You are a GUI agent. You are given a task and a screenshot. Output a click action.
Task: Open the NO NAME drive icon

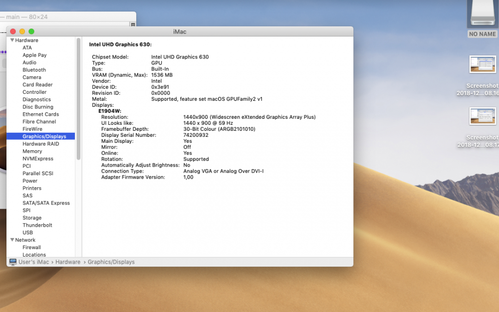[482, 14]
